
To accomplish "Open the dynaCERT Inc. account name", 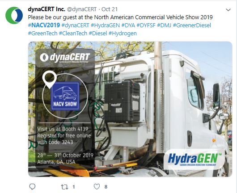I will [47, 9].
